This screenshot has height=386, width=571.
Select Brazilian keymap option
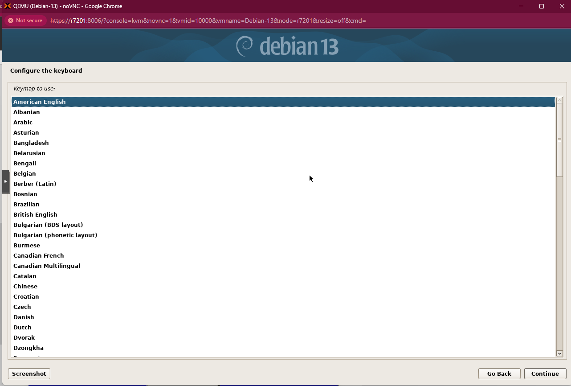point(26,205)
